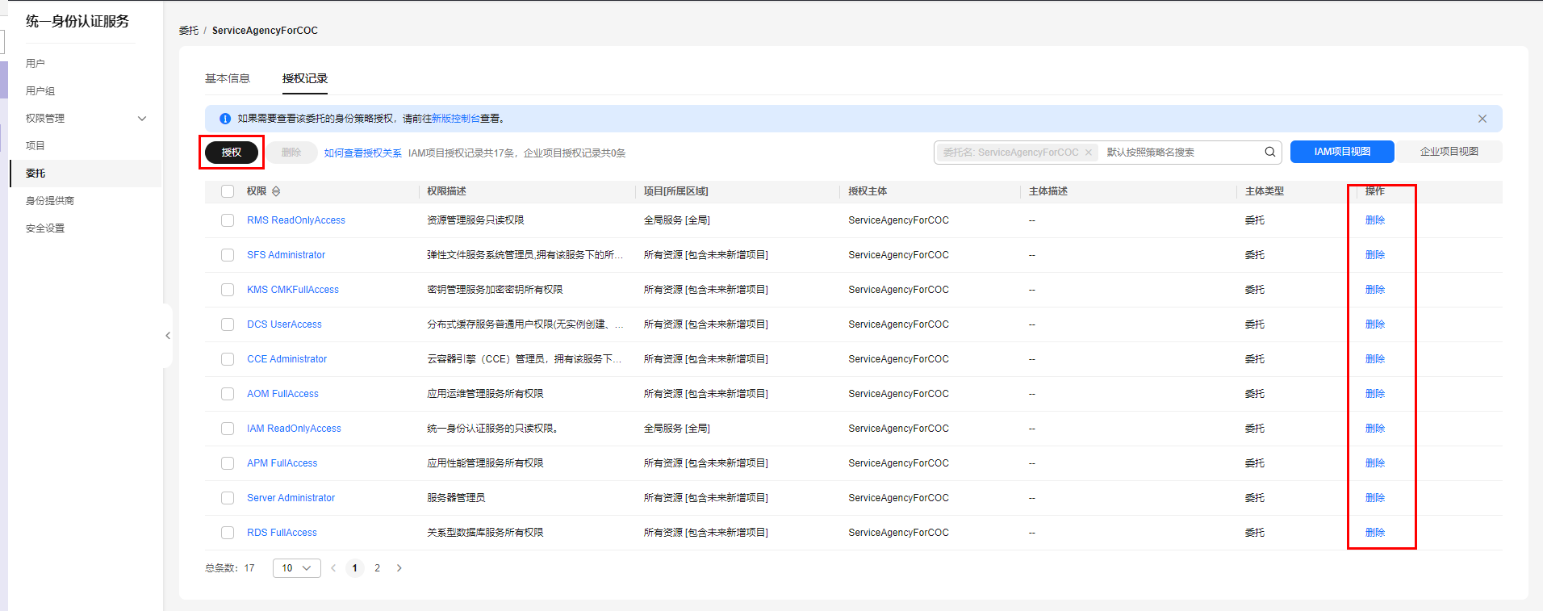Click the search magnifier icon

(1269, 152)
